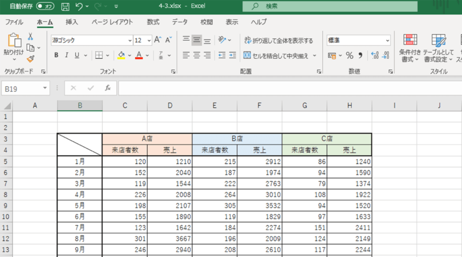Click the Format Painter brush icon
This screenshot has height=257, width=462.
[30, 58]
